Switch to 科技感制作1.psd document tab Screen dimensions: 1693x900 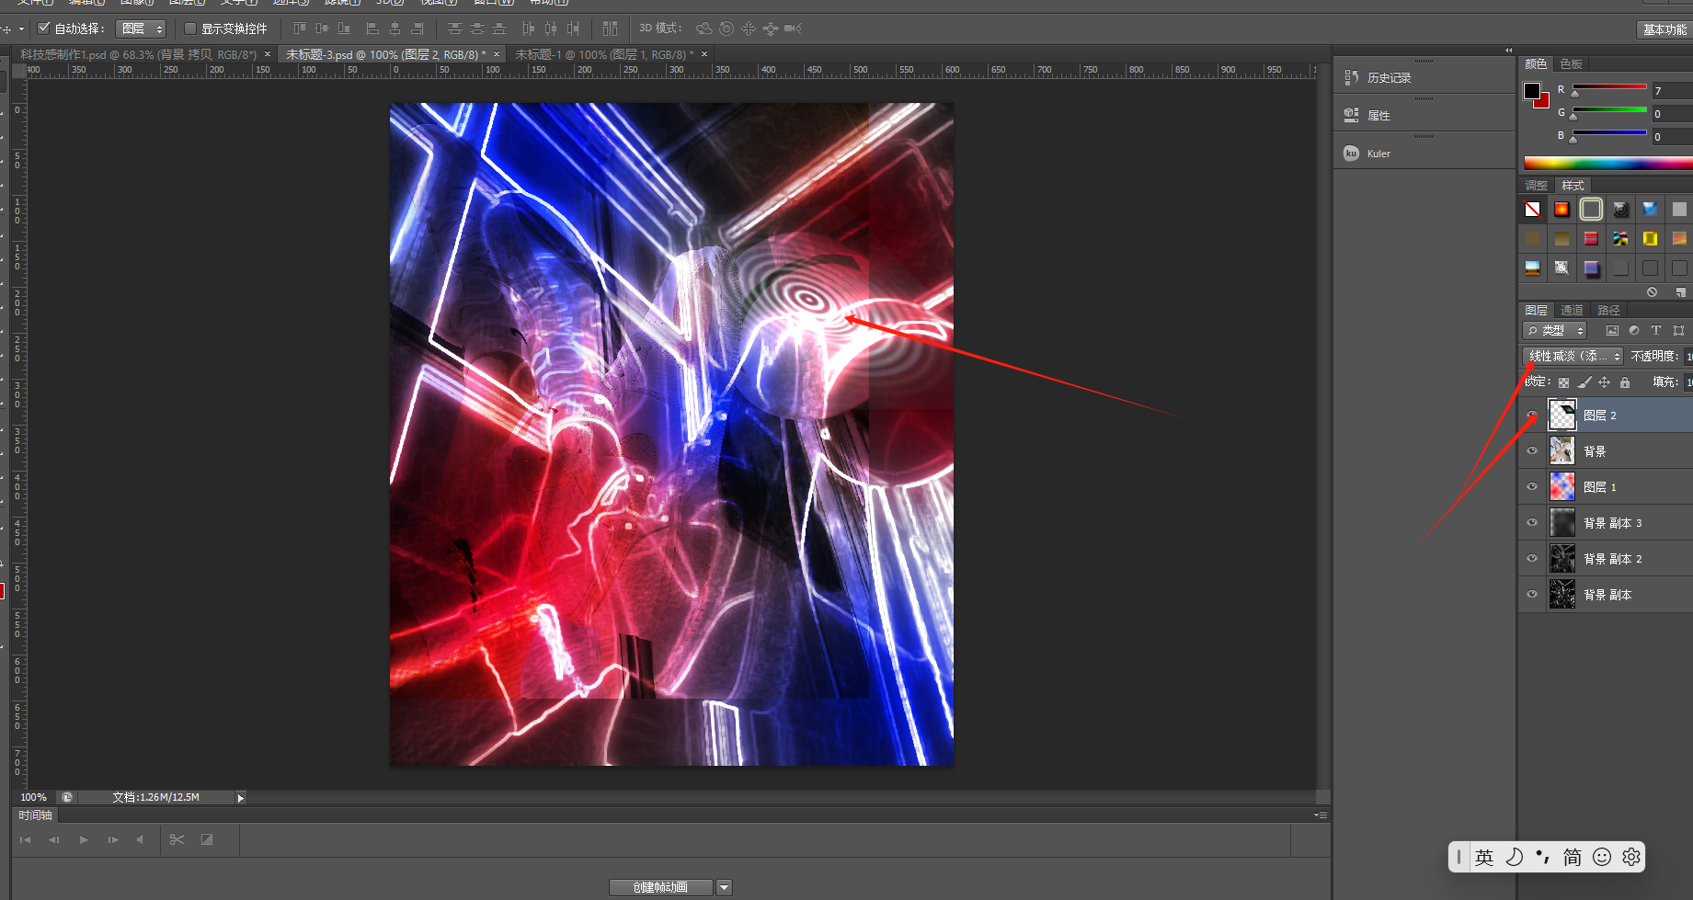click(139, 55)
